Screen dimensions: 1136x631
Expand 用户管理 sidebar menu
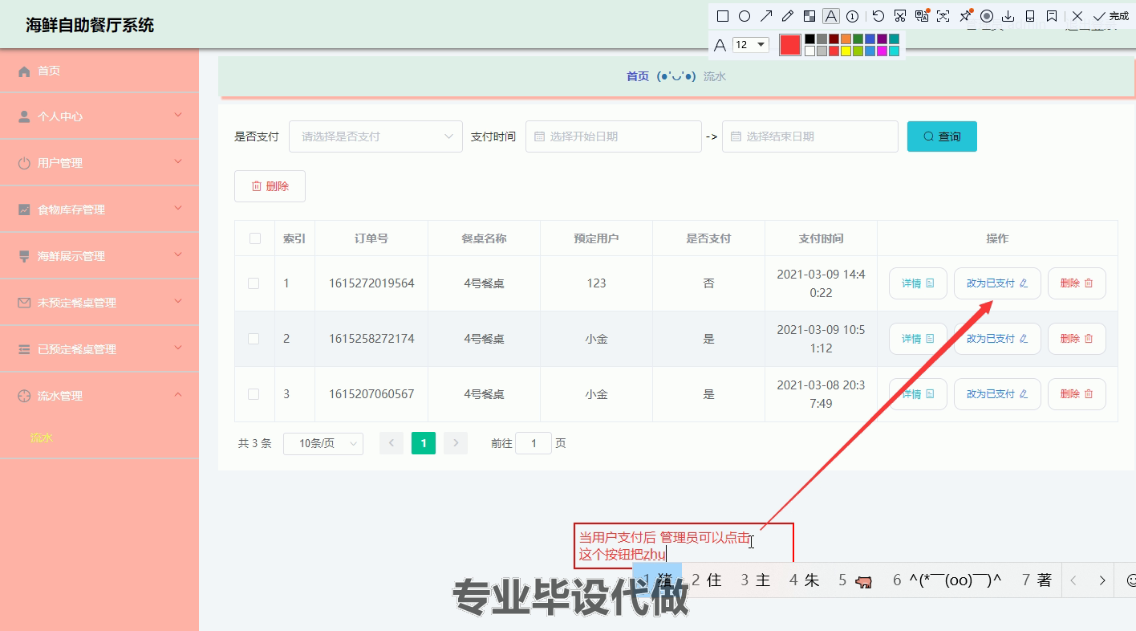click(99, 163)
